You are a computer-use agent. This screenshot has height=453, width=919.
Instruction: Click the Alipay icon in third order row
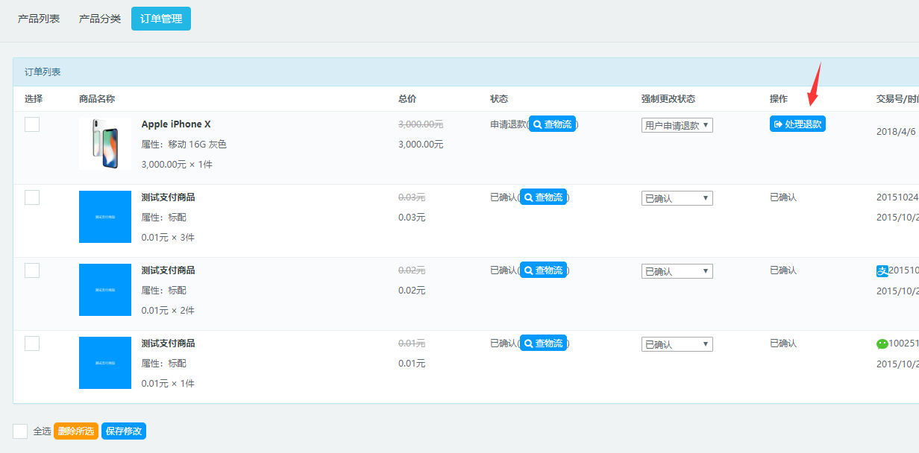(x=882, y=271)
